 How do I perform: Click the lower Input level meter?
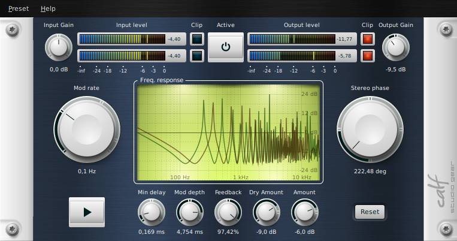pos(132,56)
